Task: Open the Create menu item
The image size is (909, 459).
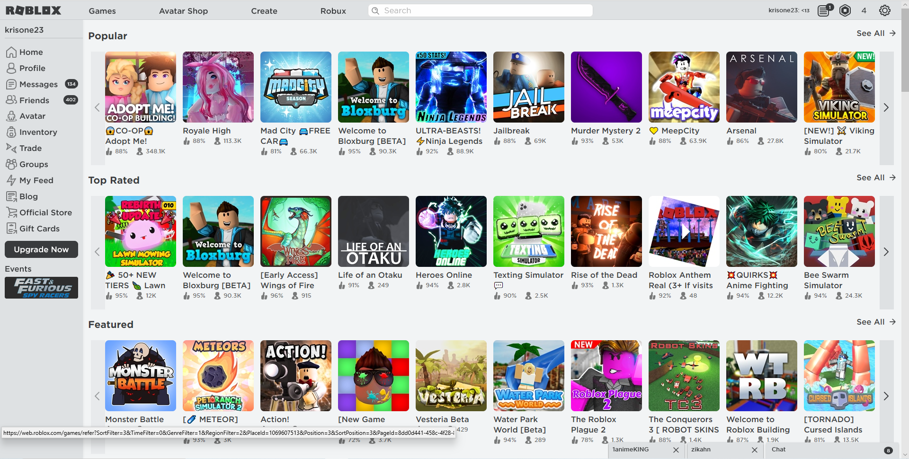Action: pos(264,11)
